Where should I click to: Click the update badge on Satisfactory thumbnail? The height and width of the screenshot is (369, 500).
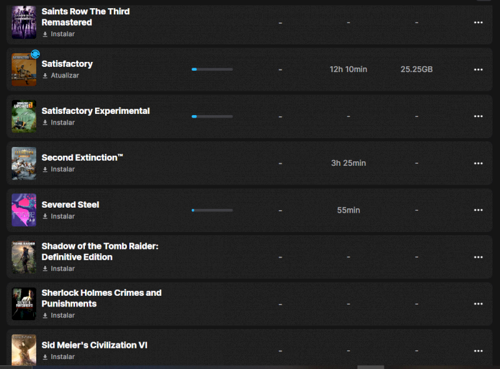[x=36, y=54]
